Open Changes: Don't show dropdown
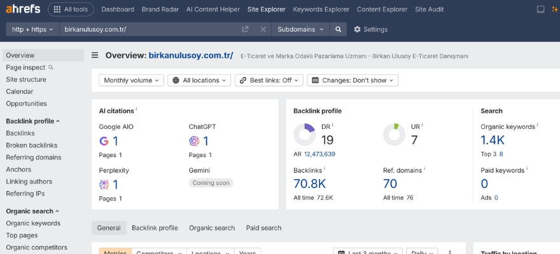 click(x=353, y=80)
